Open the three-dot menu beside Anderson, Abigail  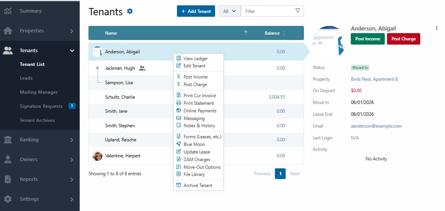pos(437,28)
